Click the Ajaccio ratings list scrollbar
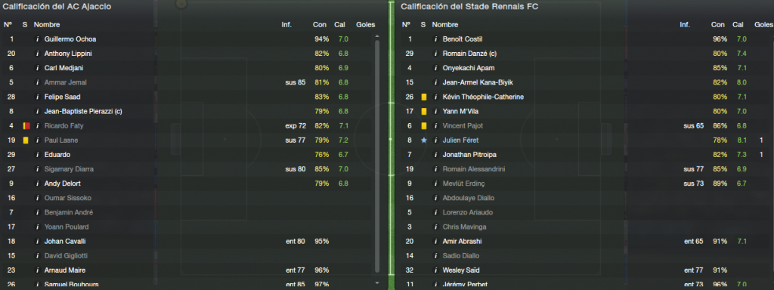This screenshot has width=774, height=290. 378,156
